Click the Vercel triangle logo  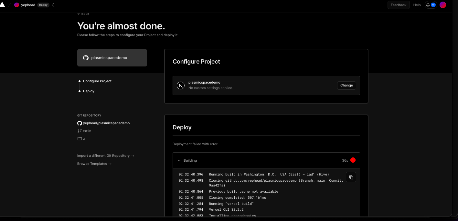pyautogui.click(x=3, y=5)
